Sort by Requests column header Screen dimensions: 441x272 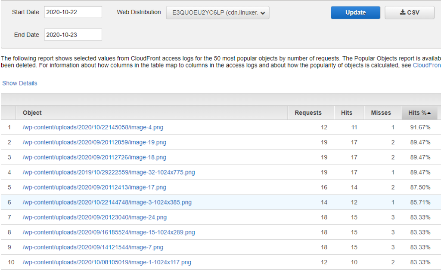(308, 113)
